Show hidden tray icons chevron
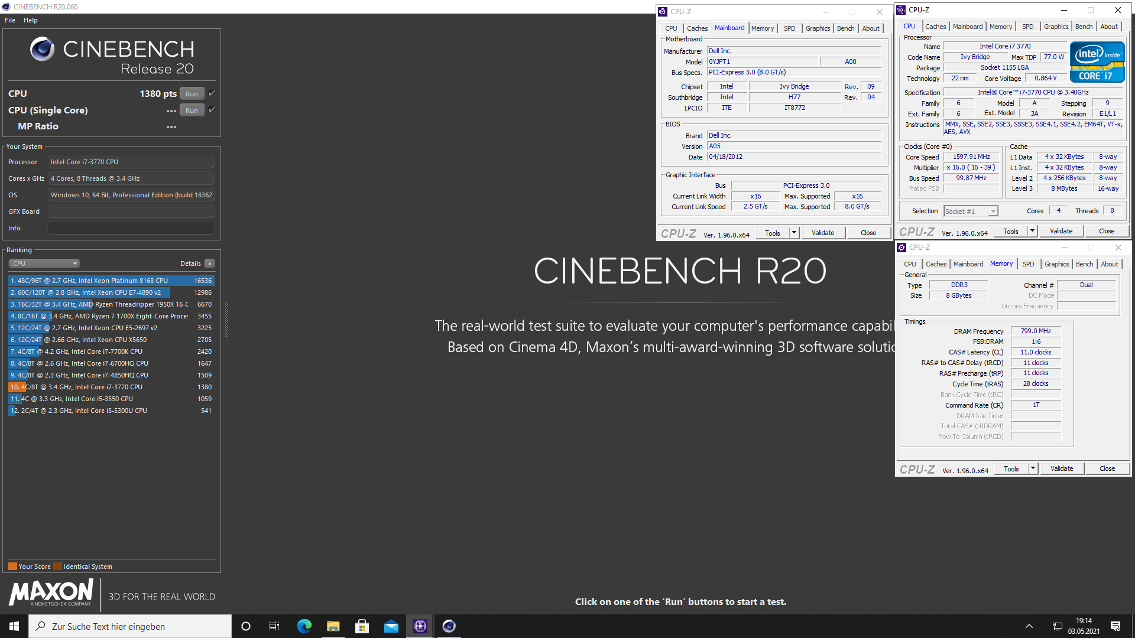 (x=1029, y=626)
